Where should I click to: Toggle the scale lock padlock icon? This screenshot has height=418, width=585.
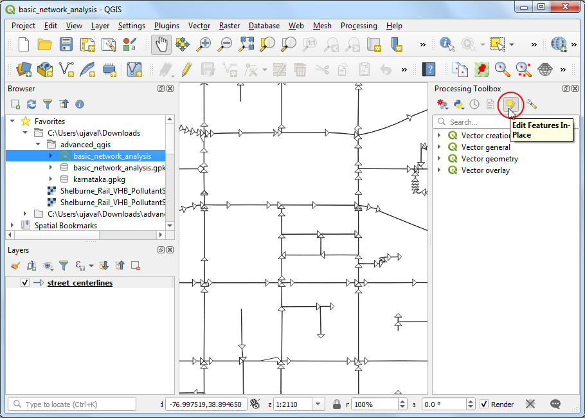point(336,404)
